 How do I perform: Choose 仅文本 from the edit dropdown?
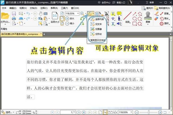(96, 24)
